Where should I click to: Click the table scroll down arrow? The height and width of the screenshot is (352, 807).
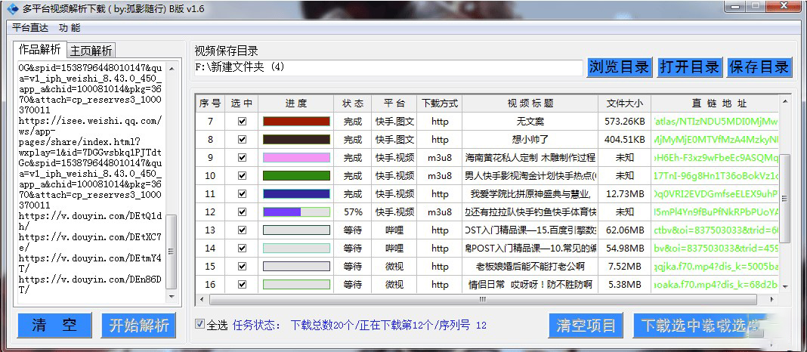[x=785, y=286]
